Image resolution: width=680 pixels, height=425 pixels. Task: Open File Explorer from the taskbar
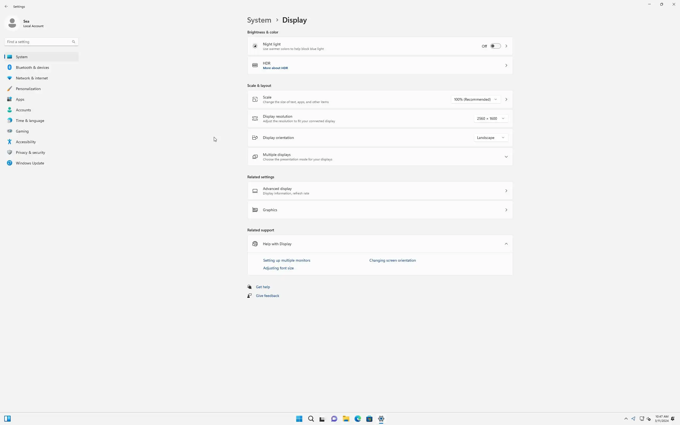(x=346, y=419)
